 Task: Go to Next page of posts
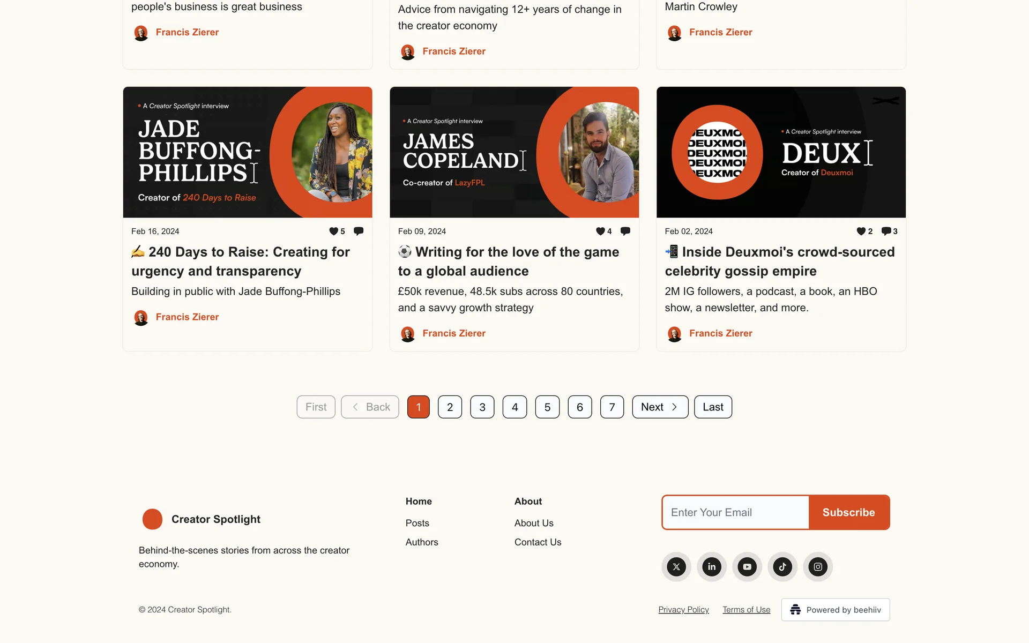point(660,407)
